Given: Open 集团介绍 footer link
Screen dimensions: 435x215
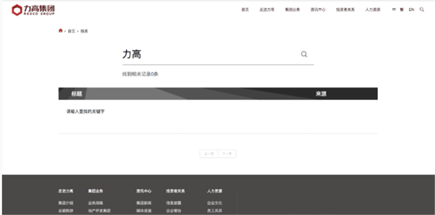Looking at the screenshot, I should point(66,203).
